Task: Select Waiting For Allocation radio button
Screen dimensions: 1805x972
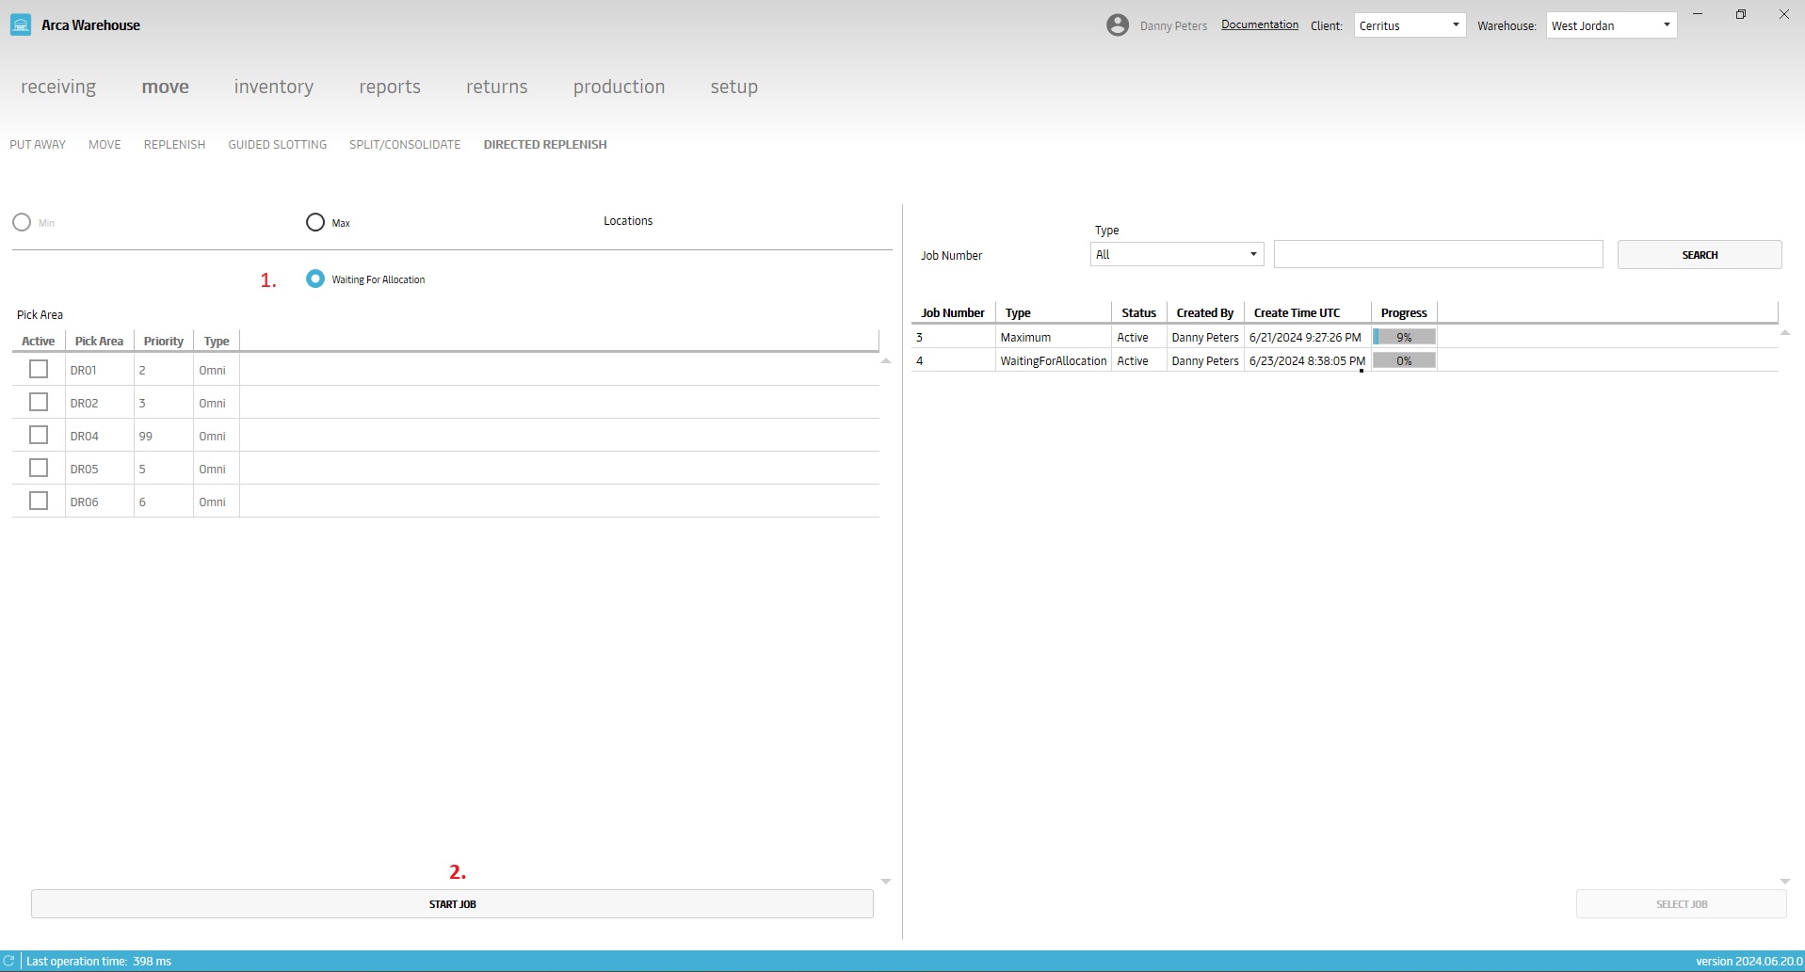Action: click(315, 279)
